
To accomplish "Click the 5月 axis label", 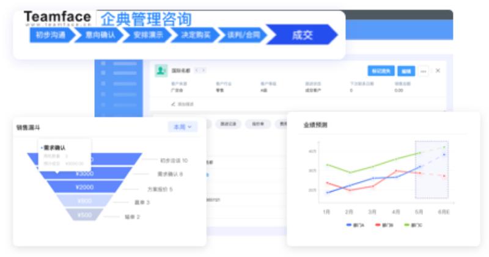I will pyautogui.click(x=419, y=212).
